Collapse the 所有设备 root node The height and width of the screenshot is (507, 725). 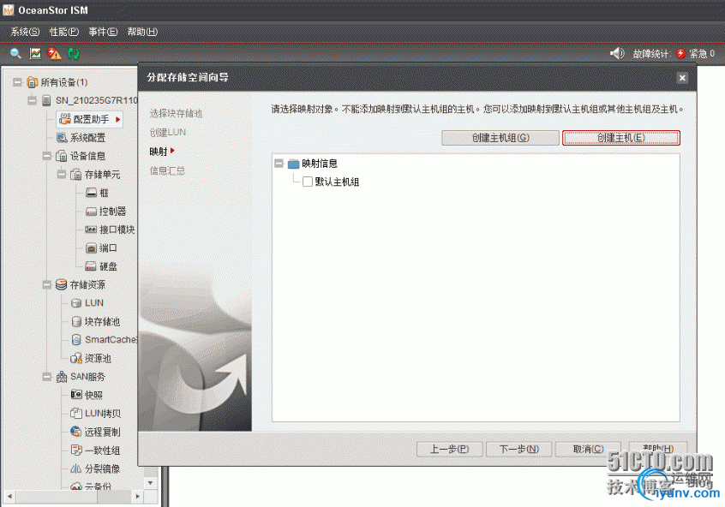17,82
